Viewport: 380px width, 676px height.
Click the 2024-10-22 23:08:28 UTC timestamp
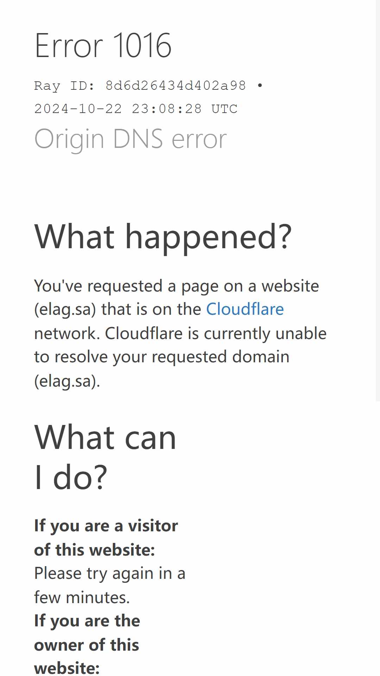coord(136,109)
